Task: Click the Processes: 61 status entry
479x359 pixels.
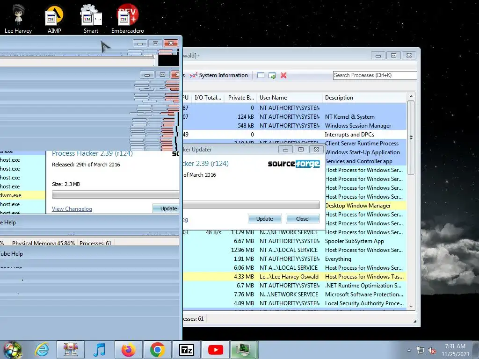Action: (x=95, y=243)
